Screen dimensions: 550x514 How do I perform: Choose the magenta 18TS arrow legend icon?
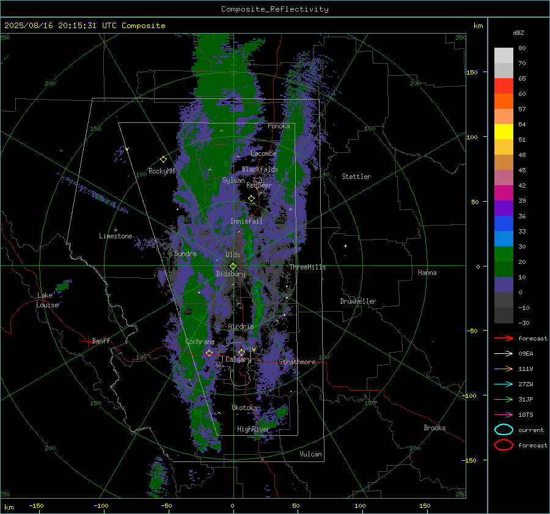point(504,415)
